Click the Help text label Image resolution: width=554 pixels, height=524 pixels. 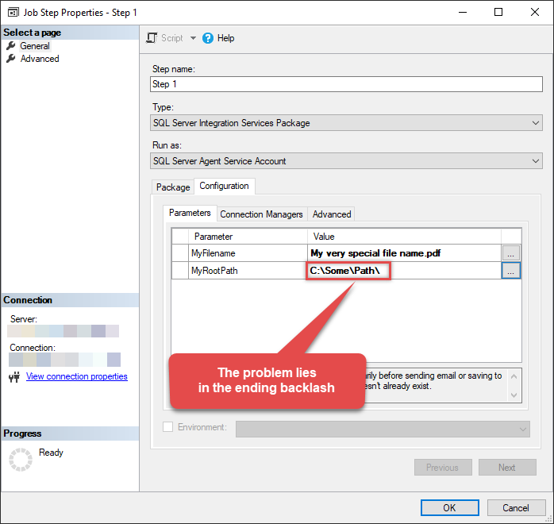(x=225, y=38)
